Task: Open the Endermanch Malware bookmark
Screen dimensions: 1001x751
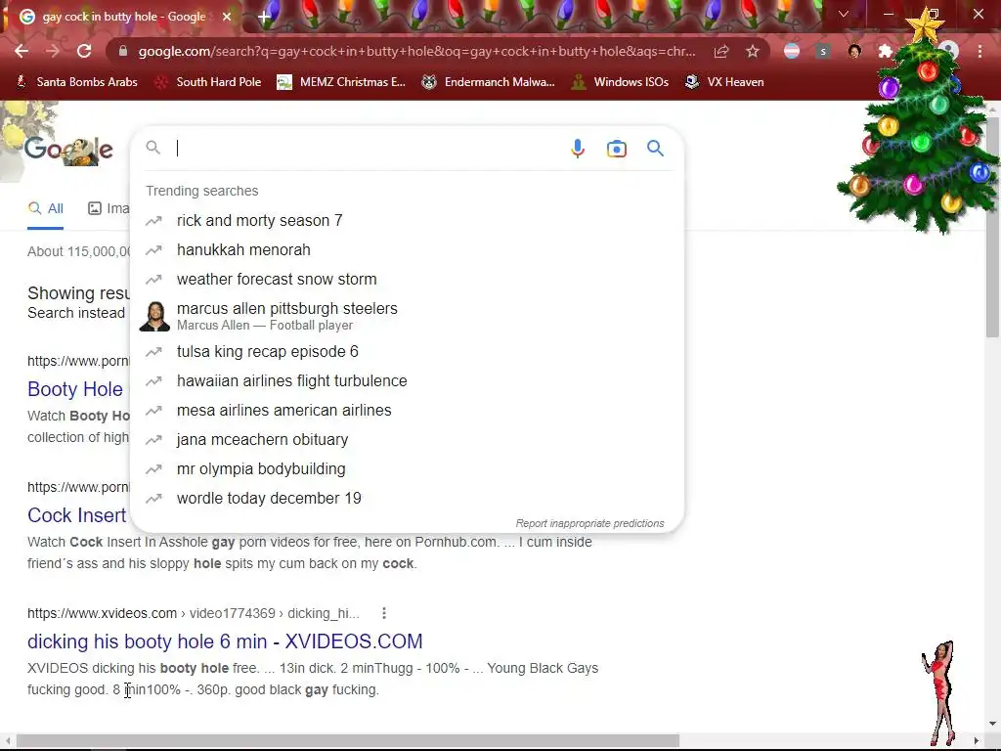Action: (489, 82)
